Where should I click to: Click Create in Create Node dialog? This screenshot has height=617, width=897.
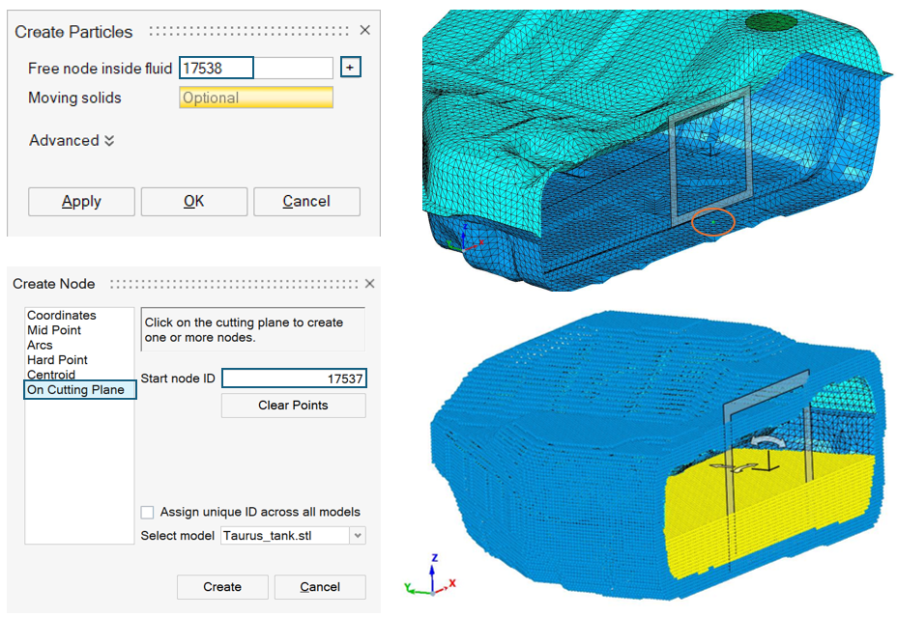coord(222,587)
